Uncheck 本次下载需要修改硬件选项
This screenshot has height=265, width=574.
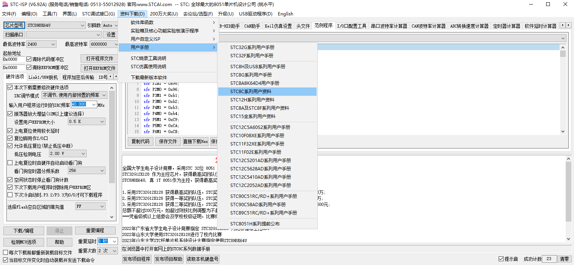point(10,87)
